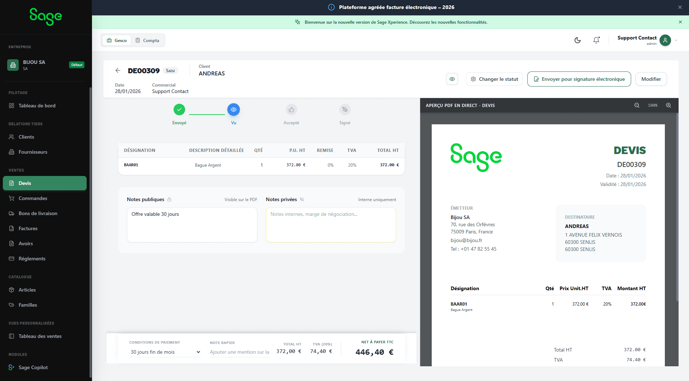
Task: Click the Modifier button
Action: pos(651,79)
